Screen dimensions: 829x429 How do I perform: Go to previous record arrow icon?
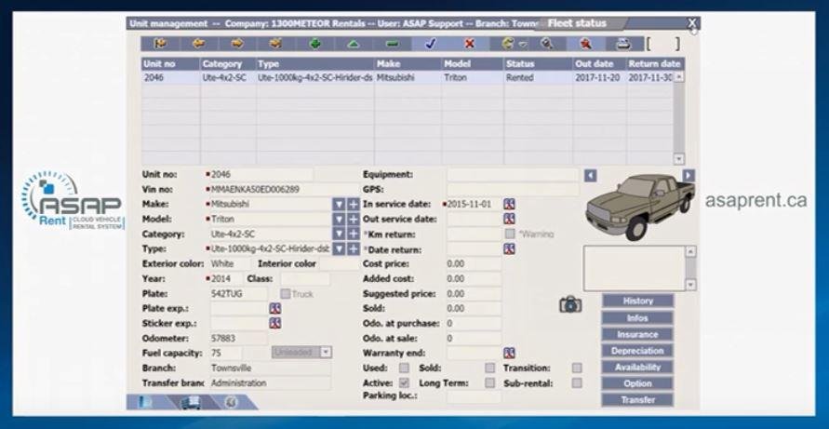click(x=199, y=44)
